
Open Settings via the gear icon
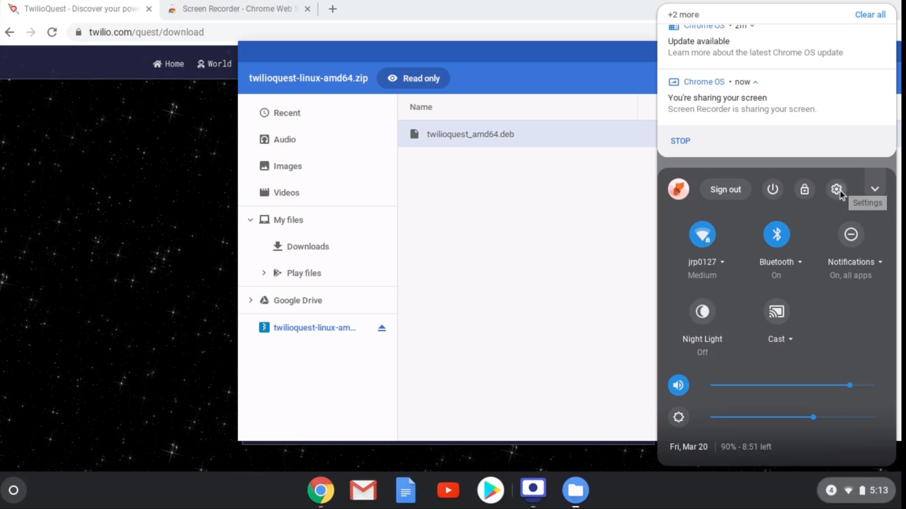point(836,189)
